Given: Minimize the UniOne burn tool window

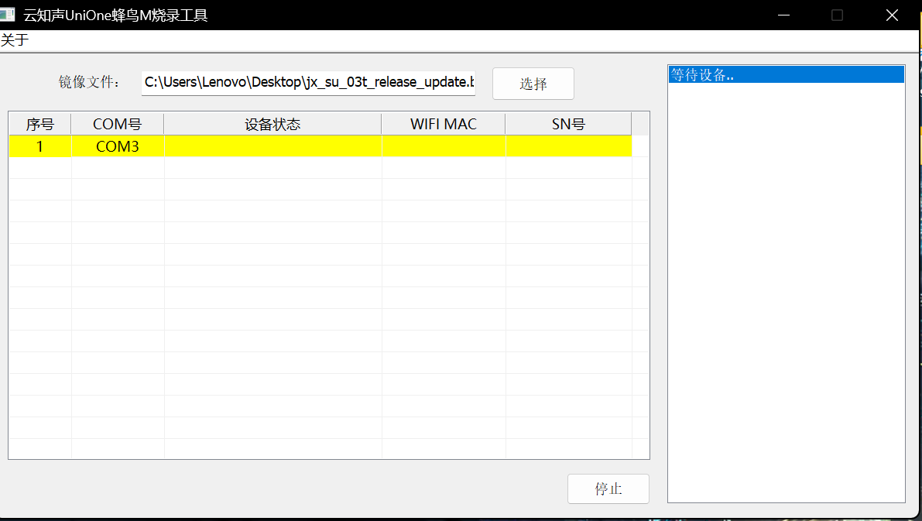Looking at the screenshot, I should (783, 15).
